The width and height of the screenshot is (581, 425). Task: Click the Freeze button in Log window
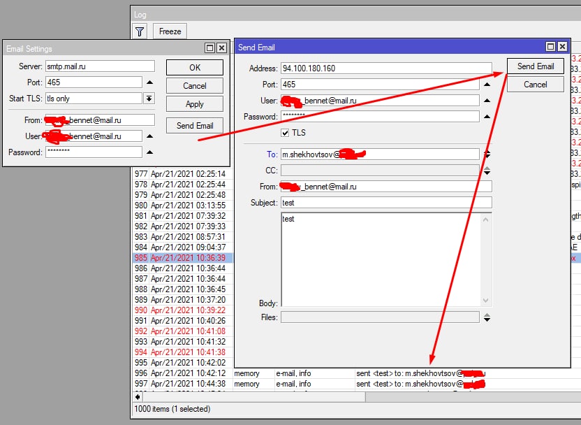tap(170, 31)
